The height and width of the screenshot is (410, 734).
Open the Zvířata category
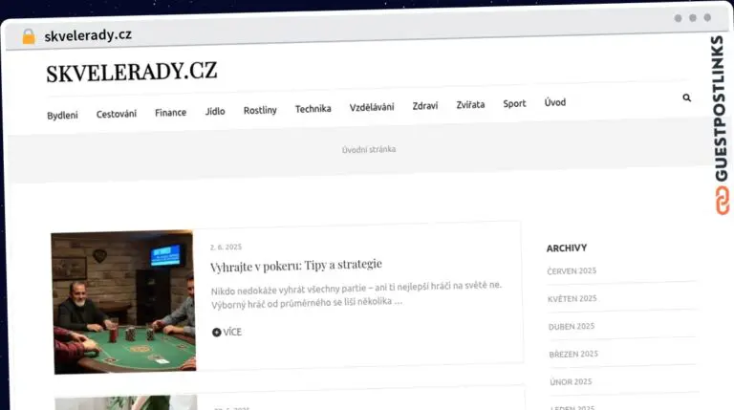coord(470,105)
